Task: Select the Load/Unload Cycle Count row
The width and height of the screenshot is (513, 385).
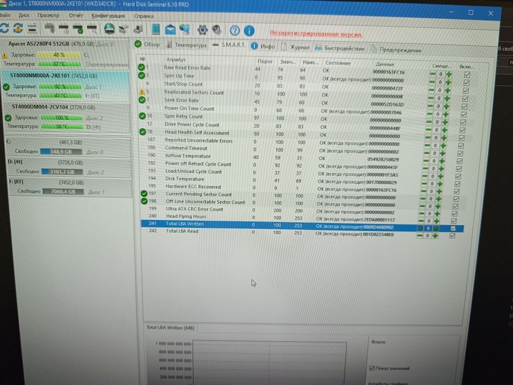Action: pyautogui.click(x=302, y=173)
